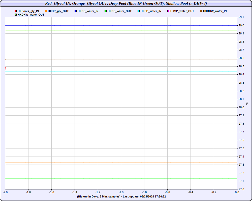Click the light green HXDHW_water_OUT legend swatch
This screenshot has width=252, height=201.
[16, 15]
